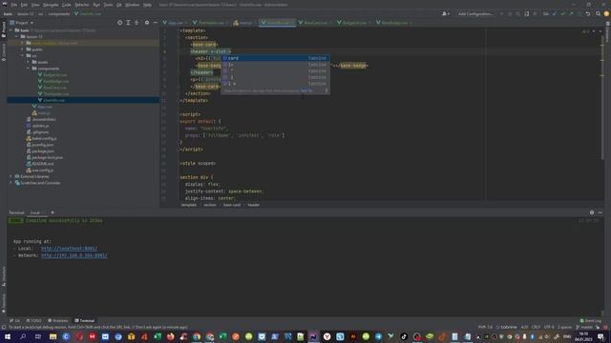Viewport: 611px width, 343px height.
Task: Open Event Log in status bar
Action: coord(590,321)
